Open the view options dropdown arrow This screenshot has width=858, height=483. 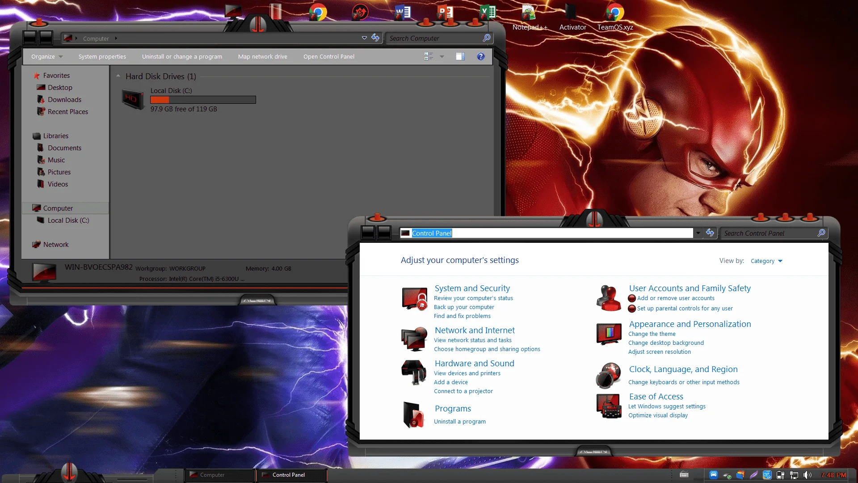(x=442, y=56)
